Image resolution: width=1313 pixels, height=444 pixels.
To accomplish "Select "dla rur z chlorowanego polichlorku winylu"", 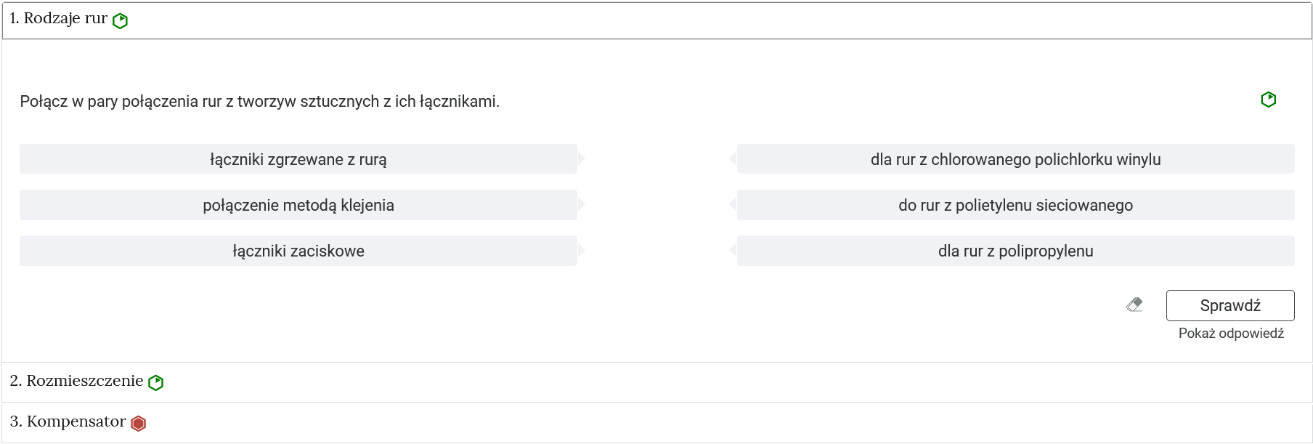I will pos(1016,159).
